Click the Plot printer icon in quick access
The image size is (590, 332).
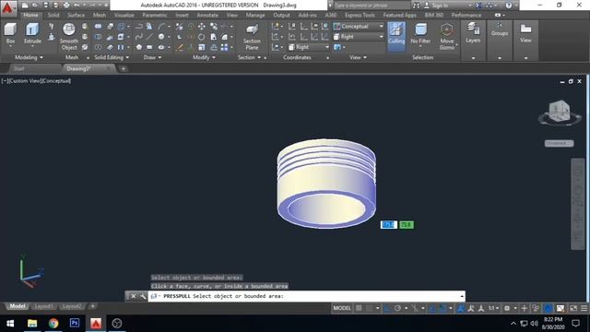(66, 6)
